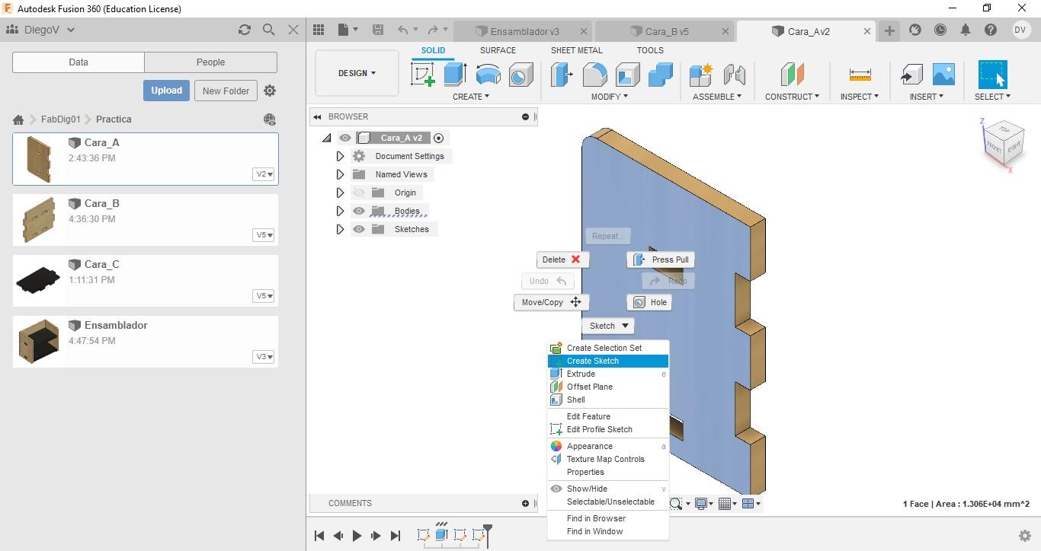The height and width of the screenshot is (551, 1041).
Task: Search in the data panel
Action: pos(269,30)
